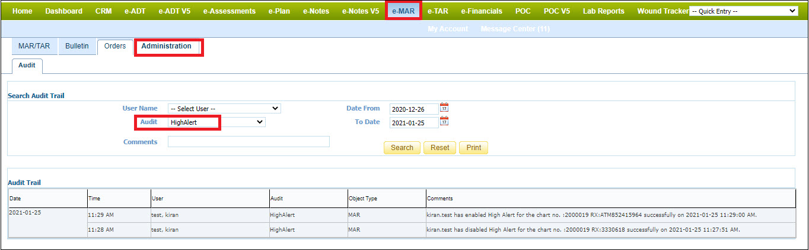Switch to the Administration tab
The image size is (809, 250).
167,46
